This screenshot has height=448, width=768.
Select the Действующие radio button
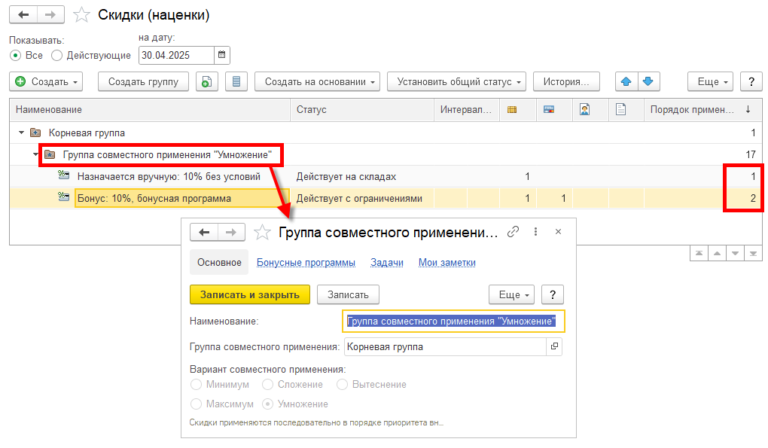click(x=56, y=56)
